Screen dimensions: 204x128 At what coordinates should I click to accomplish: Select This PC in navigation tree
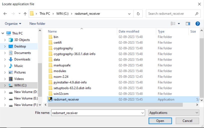[x=17, y=33]
